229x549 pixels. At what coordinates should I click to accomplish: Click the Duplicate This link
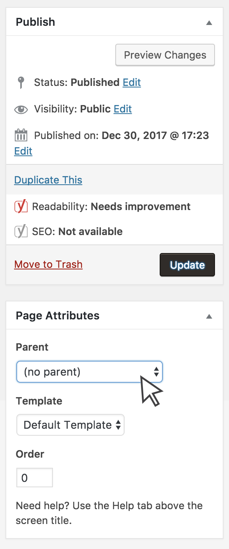click(x=48, y=180)
